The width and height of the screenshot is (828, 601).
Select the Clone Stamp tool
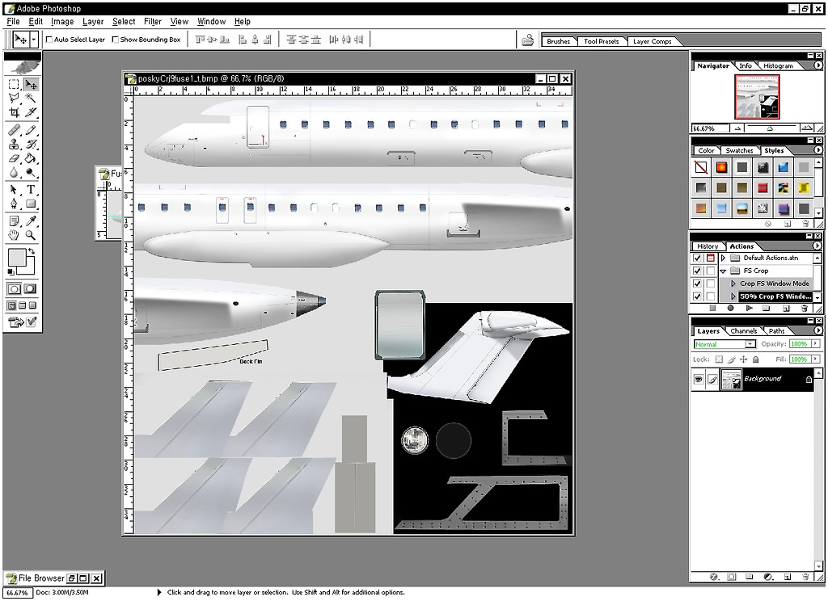pyautogui.click(x=14, y=145)
